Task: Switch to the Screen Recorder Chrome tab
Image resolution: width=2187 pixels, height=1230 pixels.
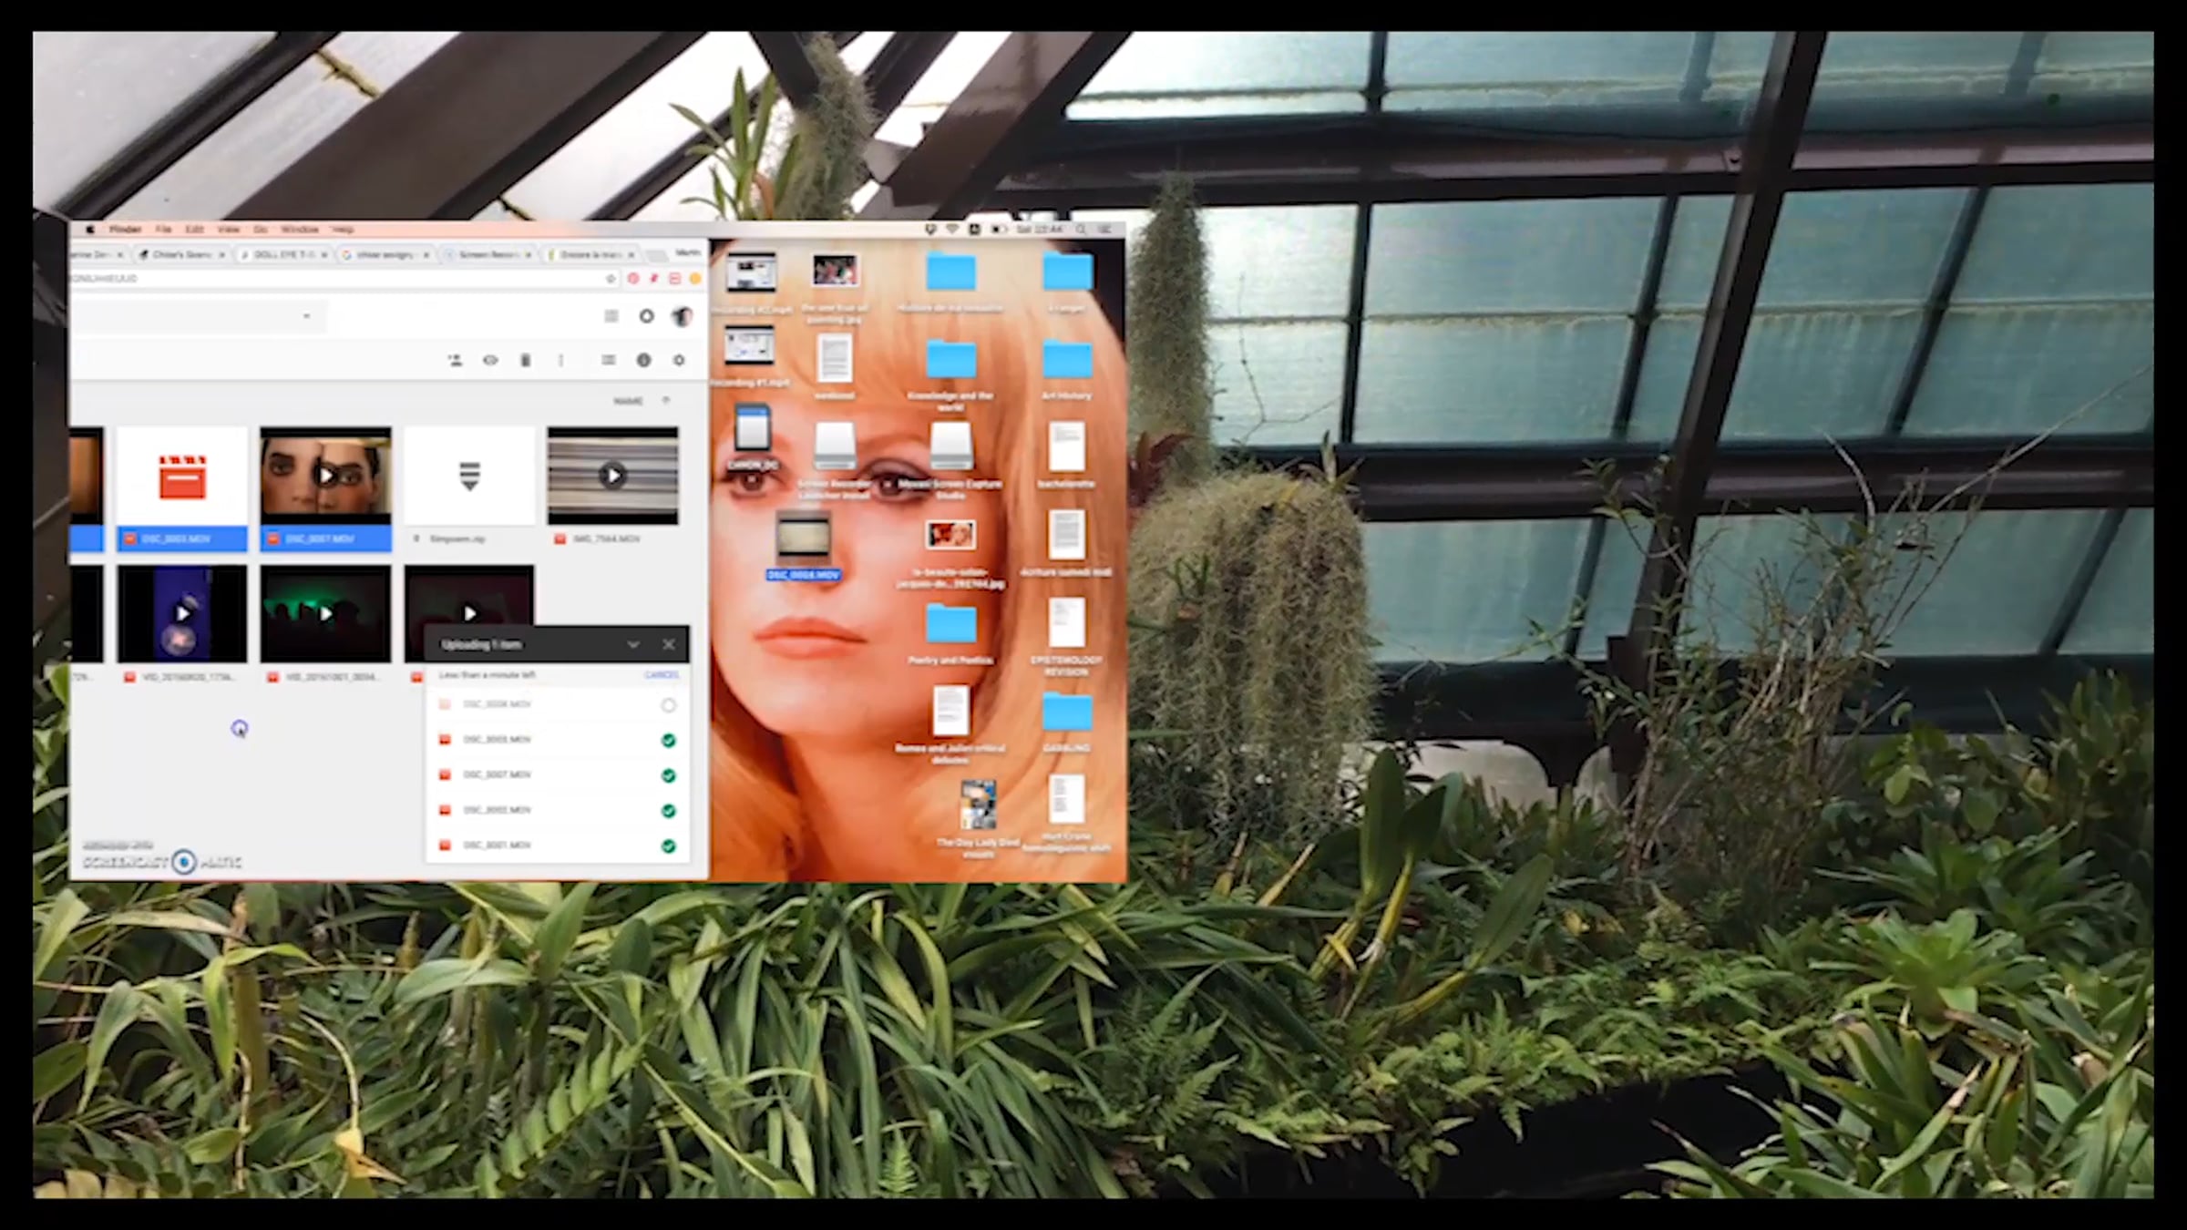Action: tap(488, 255)
